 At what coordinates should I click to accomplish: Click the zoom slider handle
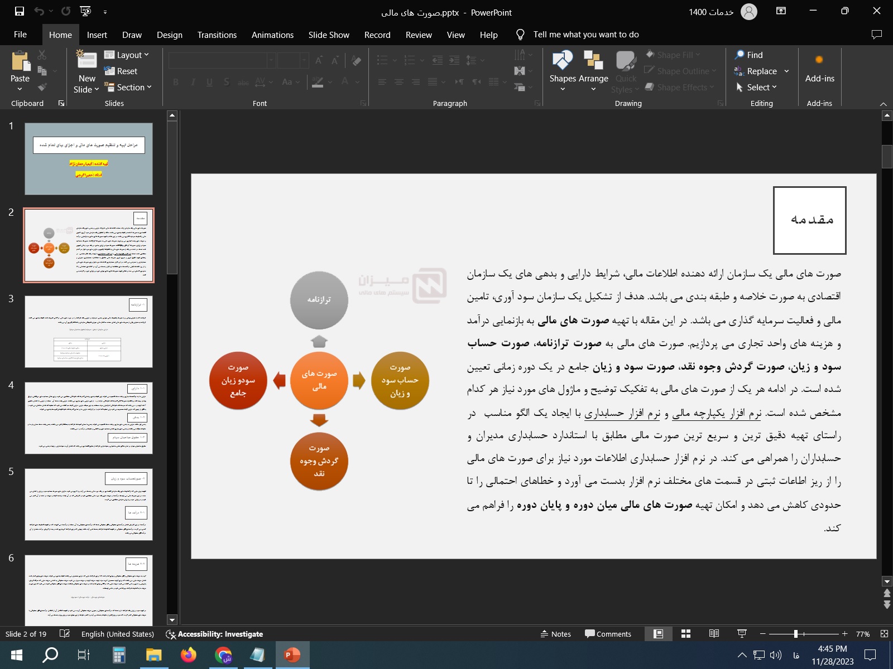(796, 634)
